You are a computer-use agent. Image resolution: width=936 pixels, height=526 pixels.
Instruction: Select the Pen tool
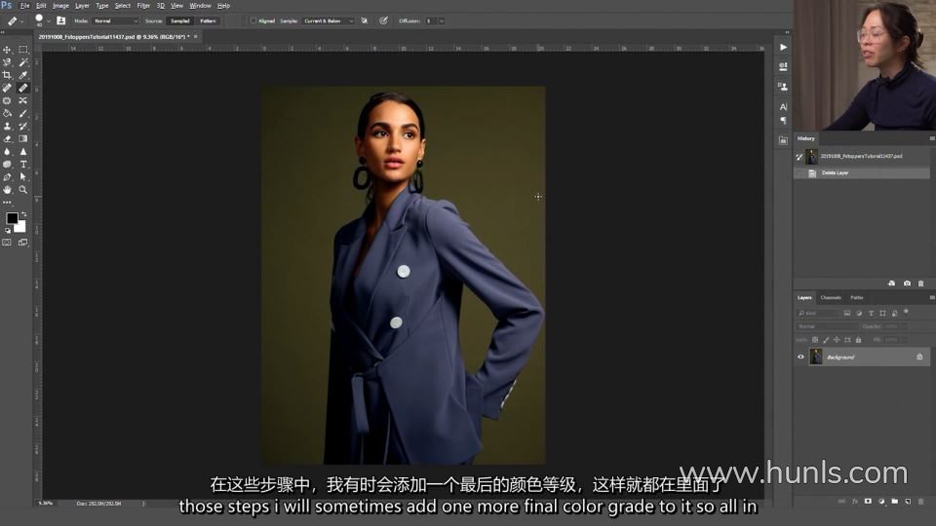tap(7, 177)
